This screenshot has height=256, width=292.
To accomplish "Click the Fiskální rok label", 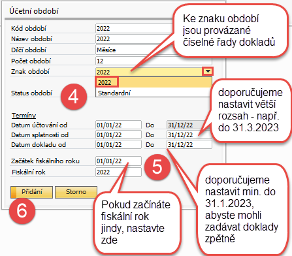I will (29, 172).
